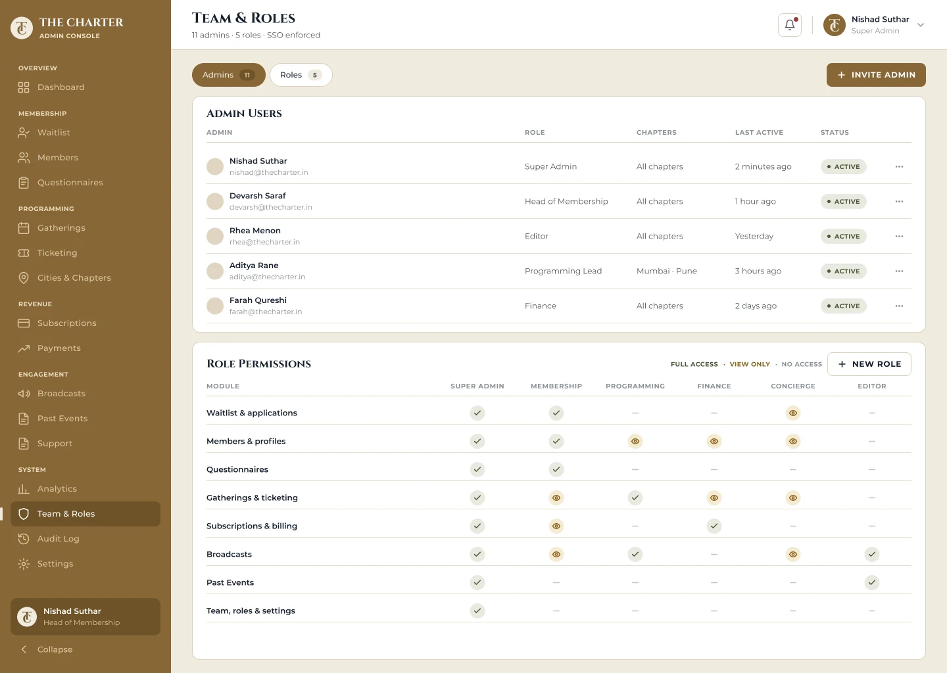Click The Charter logo in sidebar
The image size is (947, 673).
[x=22, y=28]
